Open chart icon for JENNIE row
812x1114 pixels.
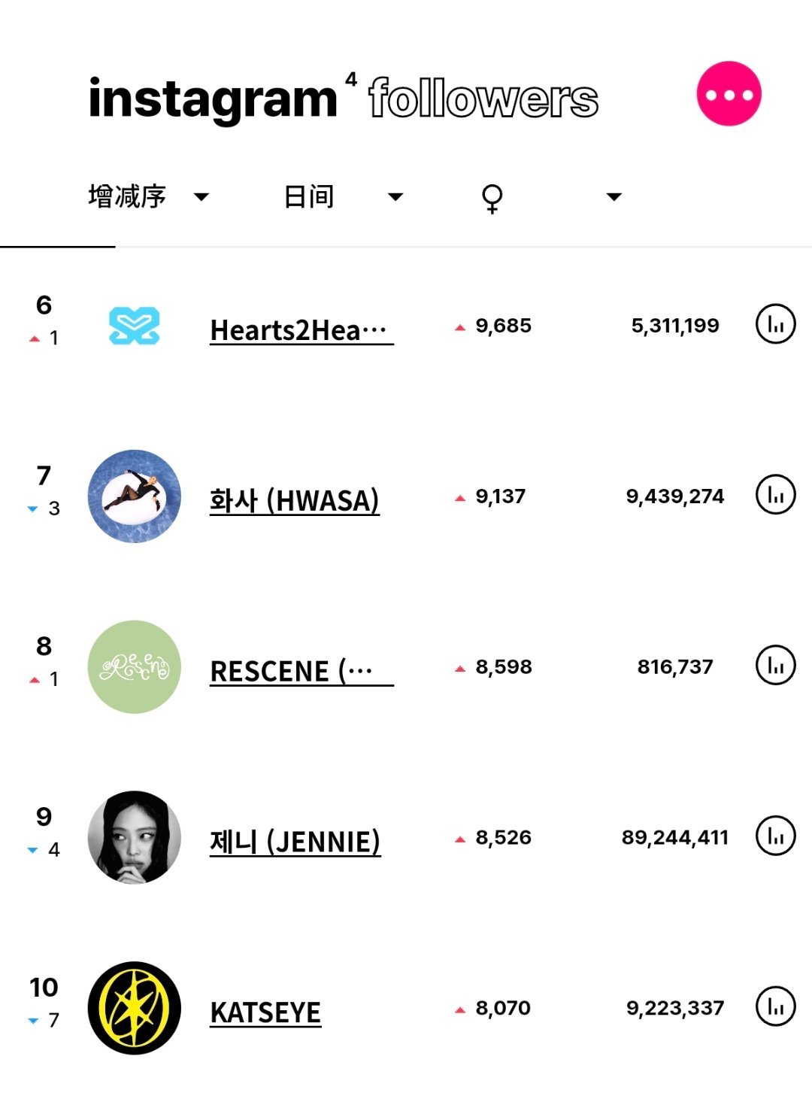(775, 836)
